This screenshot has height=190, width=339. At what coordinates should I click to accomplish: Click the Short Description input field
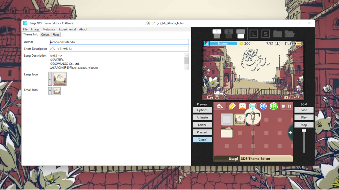[x=119, y=49]
